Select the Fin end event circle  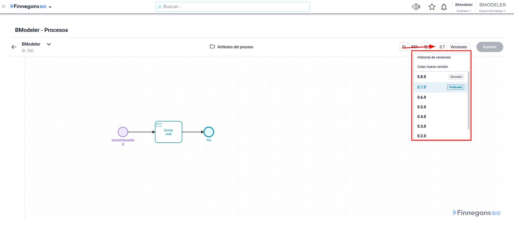point(209,132)
